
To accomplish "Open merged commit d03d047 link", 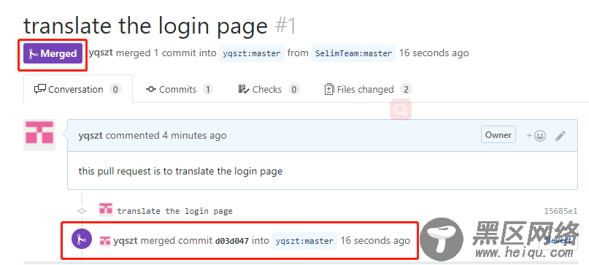I will point(232,241).
